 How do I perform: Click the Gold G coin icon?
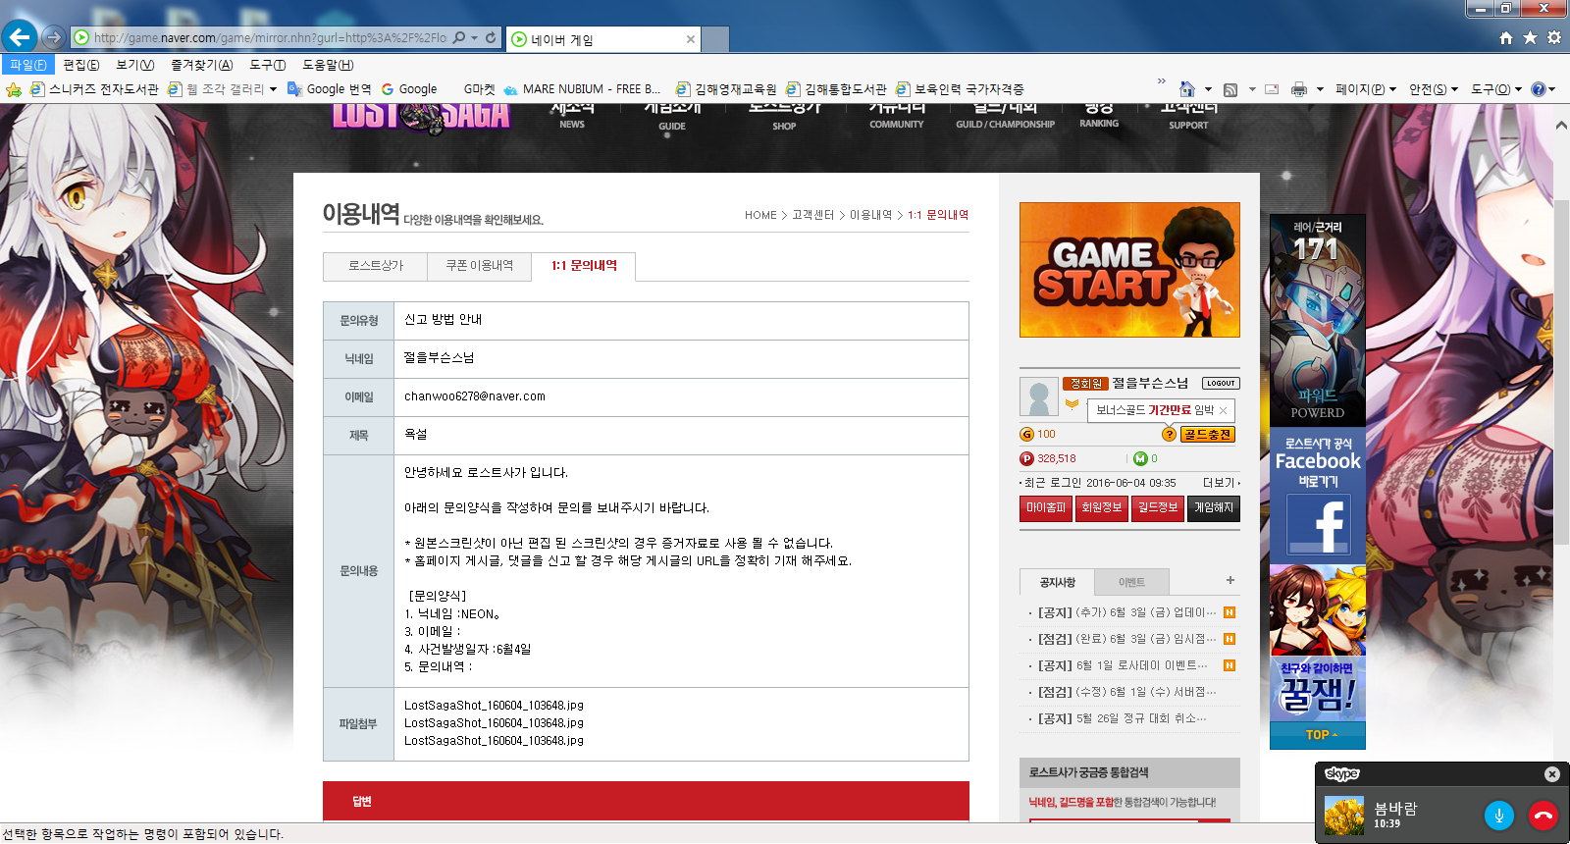click(1027, 434)
